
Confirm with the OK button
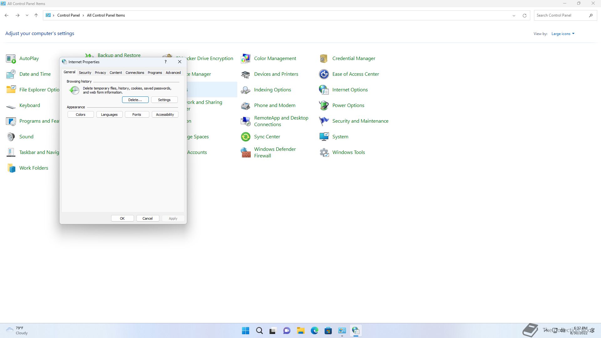click(122, 218)
